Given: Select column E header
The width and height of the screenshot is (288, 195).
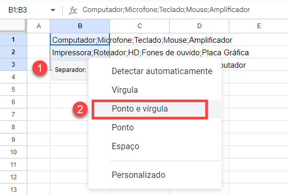Looking at the screenshot, I should [259, 26].
